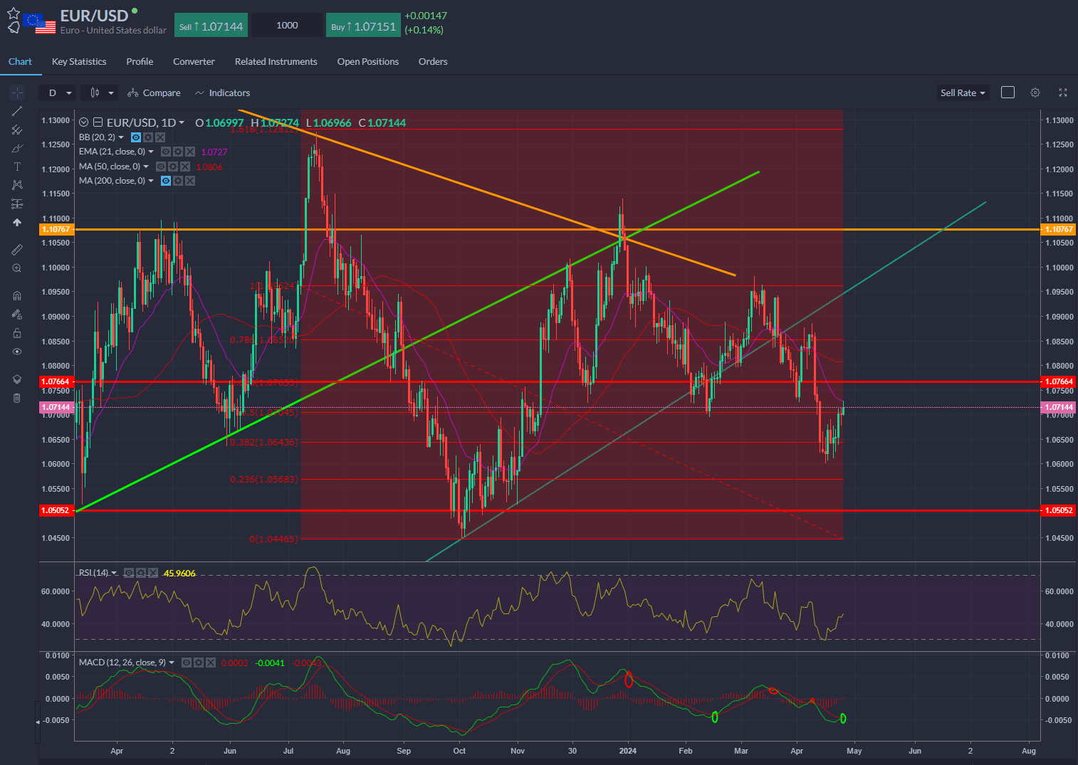Enter fullscreen chart mode
This screenshot has width=1078, height=765.
(1063, 93)
